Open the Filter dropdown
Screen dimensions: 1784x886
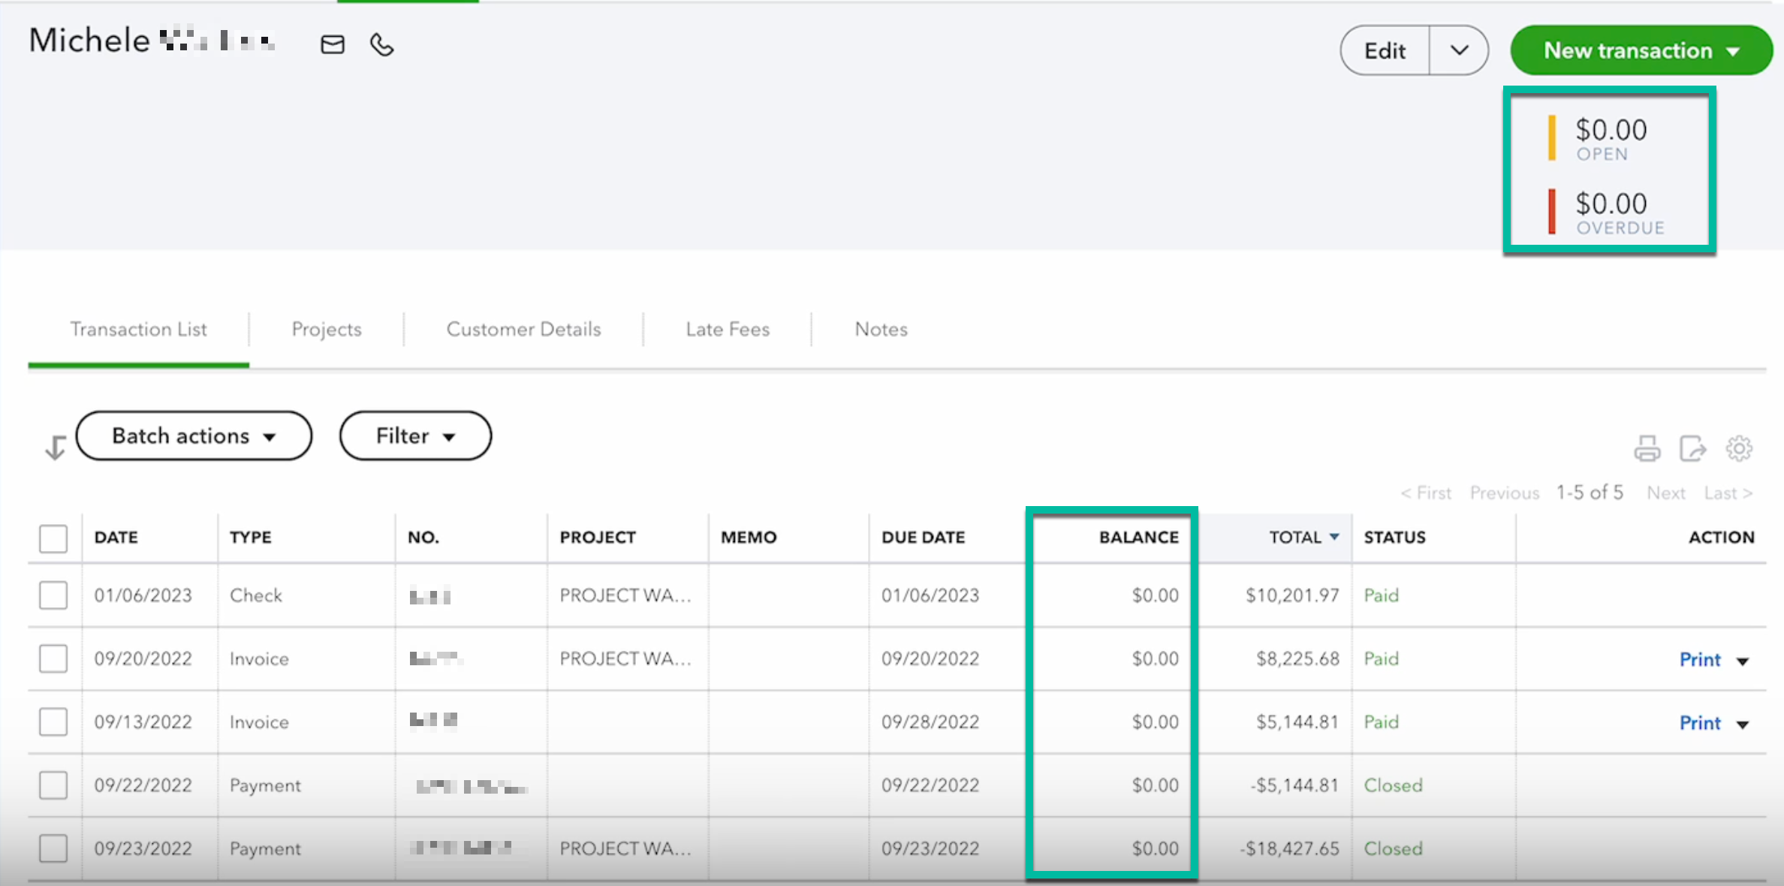tap(415, 435)
